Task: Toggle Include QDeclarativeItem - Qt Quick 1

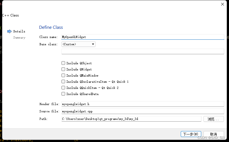Action: 63,82
